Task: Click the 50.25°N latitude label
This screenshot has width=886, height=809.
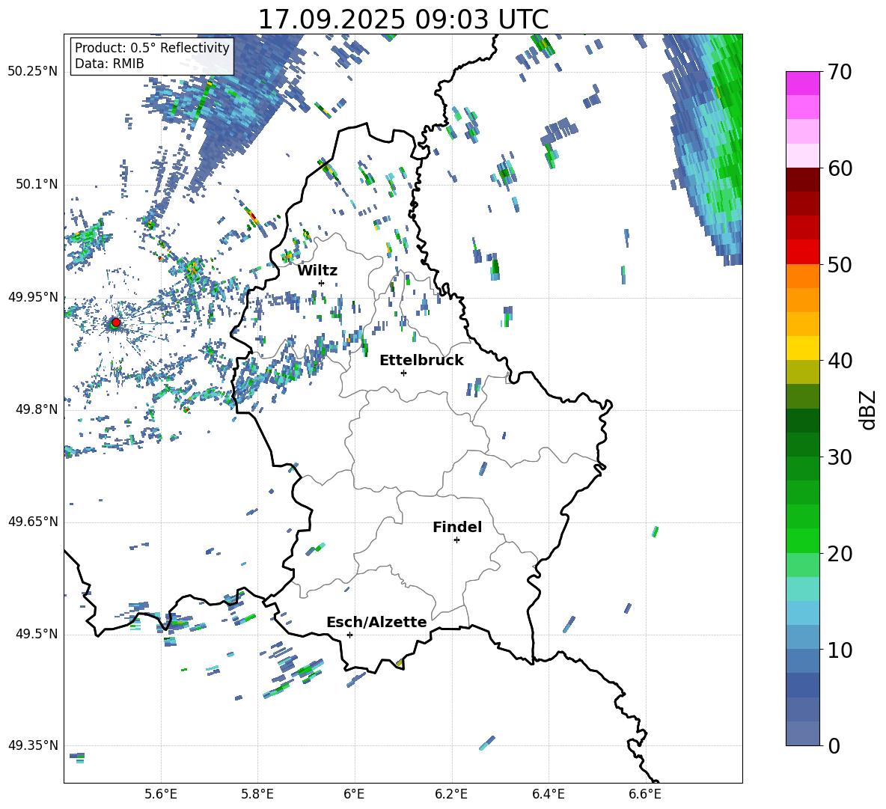Action: pyautogui.click(x=33, y=72)
